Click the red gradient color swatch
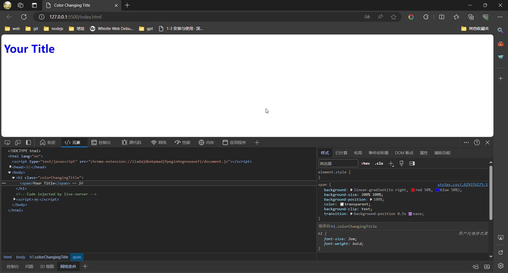The height and width of the screenshot is (273, 508). click(x=413, y=190)
